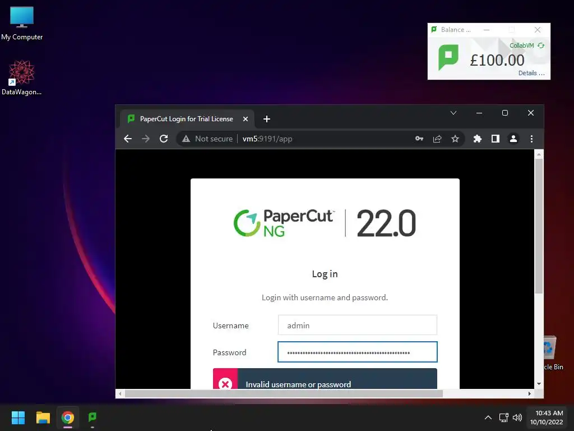Toggle Chrome side panel icon
The height and width of the screenshot is (431, 574).
[x=496, y=139]
